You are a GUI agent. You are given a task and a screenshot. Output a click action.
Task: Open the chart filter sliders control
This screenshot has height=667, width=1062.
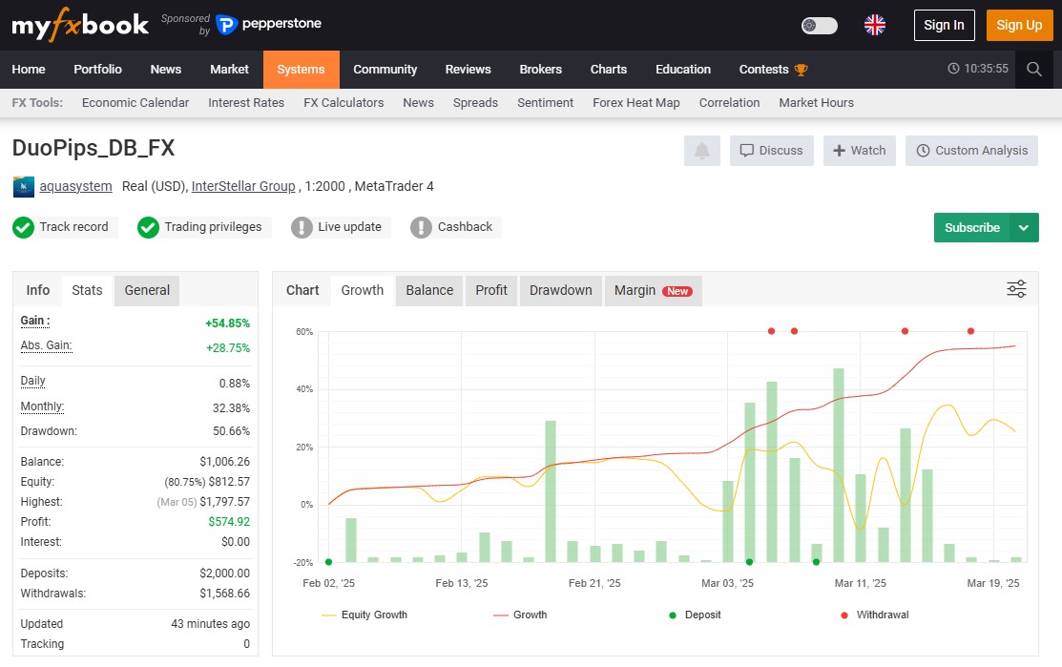click(1015, 286)
